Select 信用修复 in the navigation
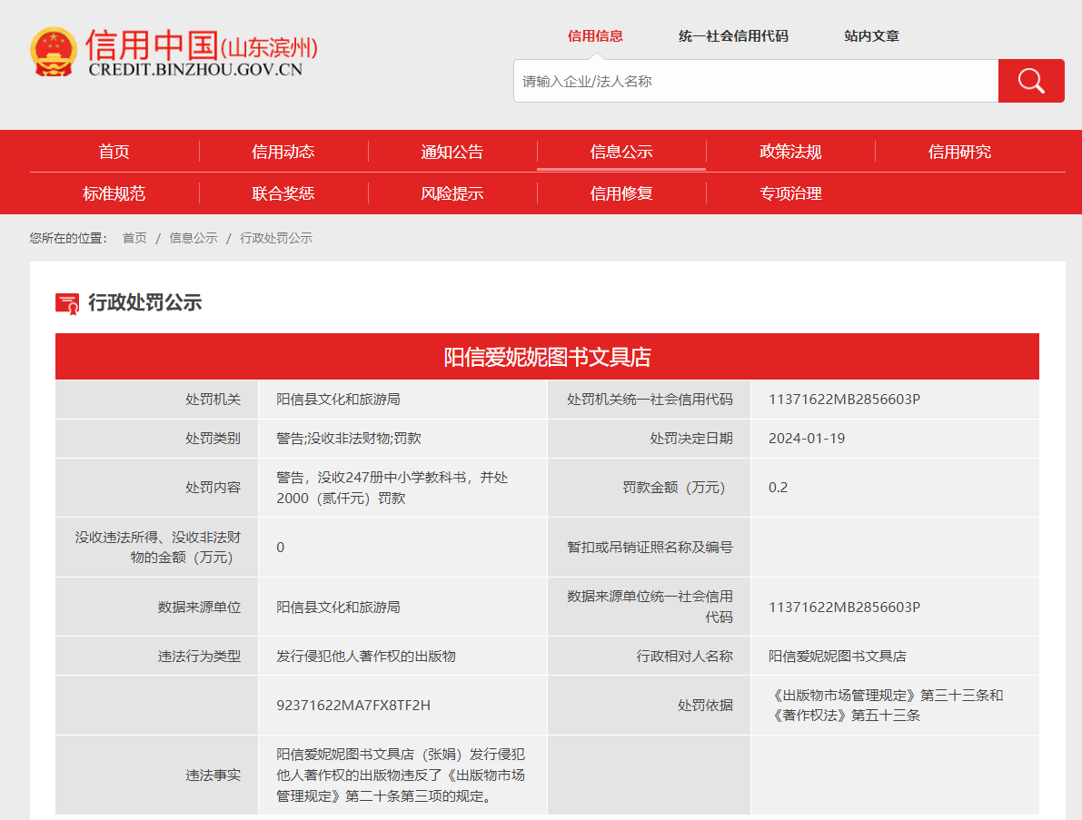Screen dimensions: 1082x820 click(x=621, y=193)
